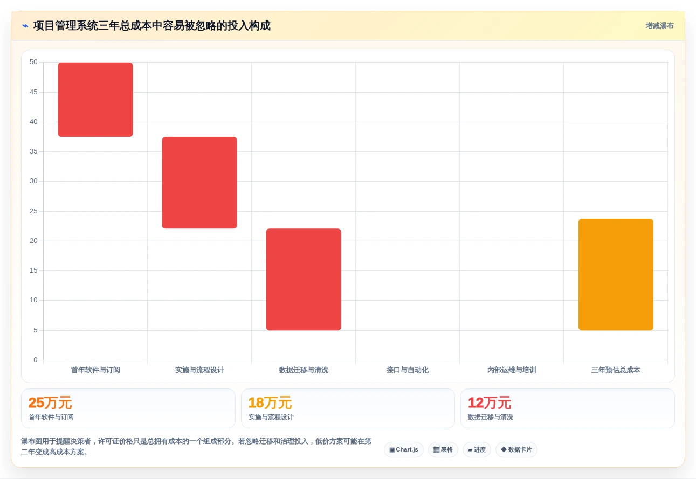Click the 表格 tag chip
The height and width of the screenshot is (479, 696).
[443, 449]
